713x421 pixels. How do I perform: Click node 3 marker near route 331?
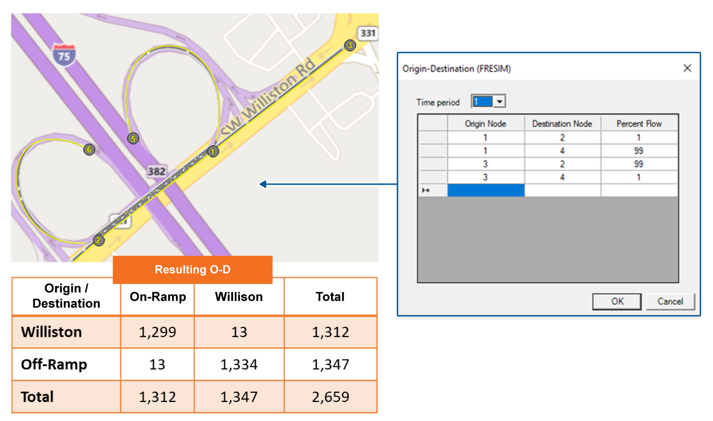tap(350, 45)
